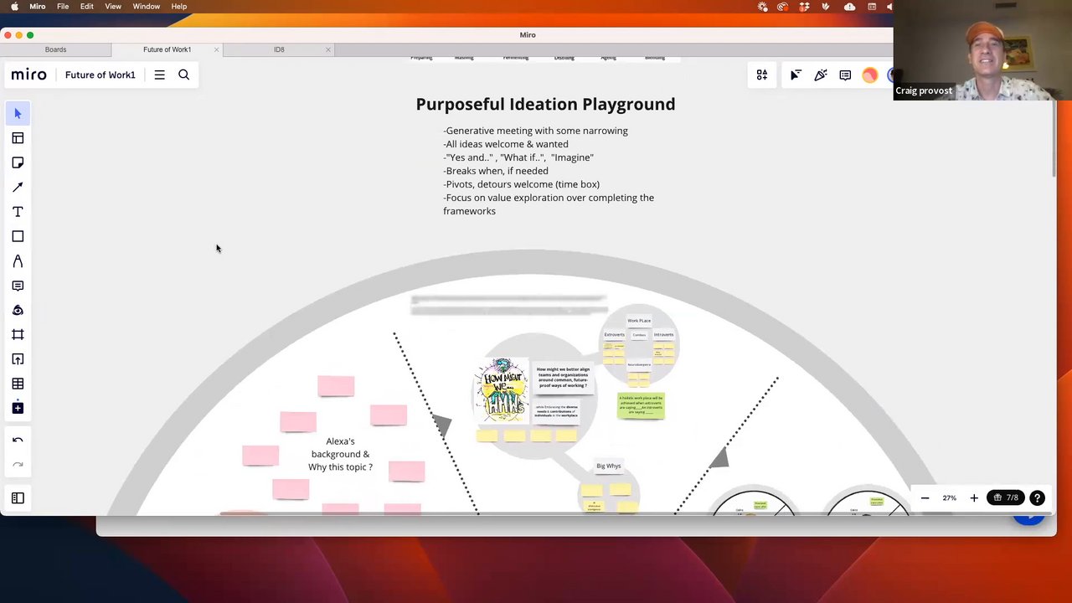Close the ID8 tab
This screenshot has height=603, width=1072.
[x=327, y=49]
